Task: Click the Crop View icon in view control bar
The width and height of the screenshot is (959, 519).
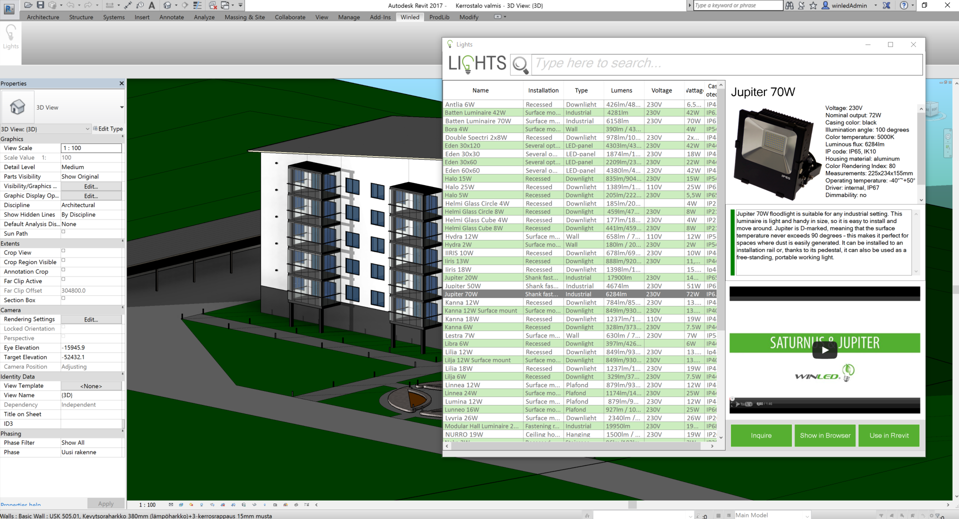Action: click(223, 504)
